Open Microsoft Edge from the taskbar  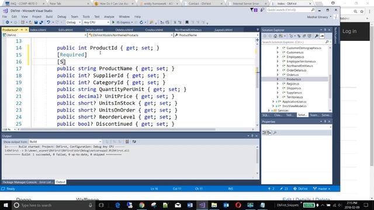(x=117, y=205)
